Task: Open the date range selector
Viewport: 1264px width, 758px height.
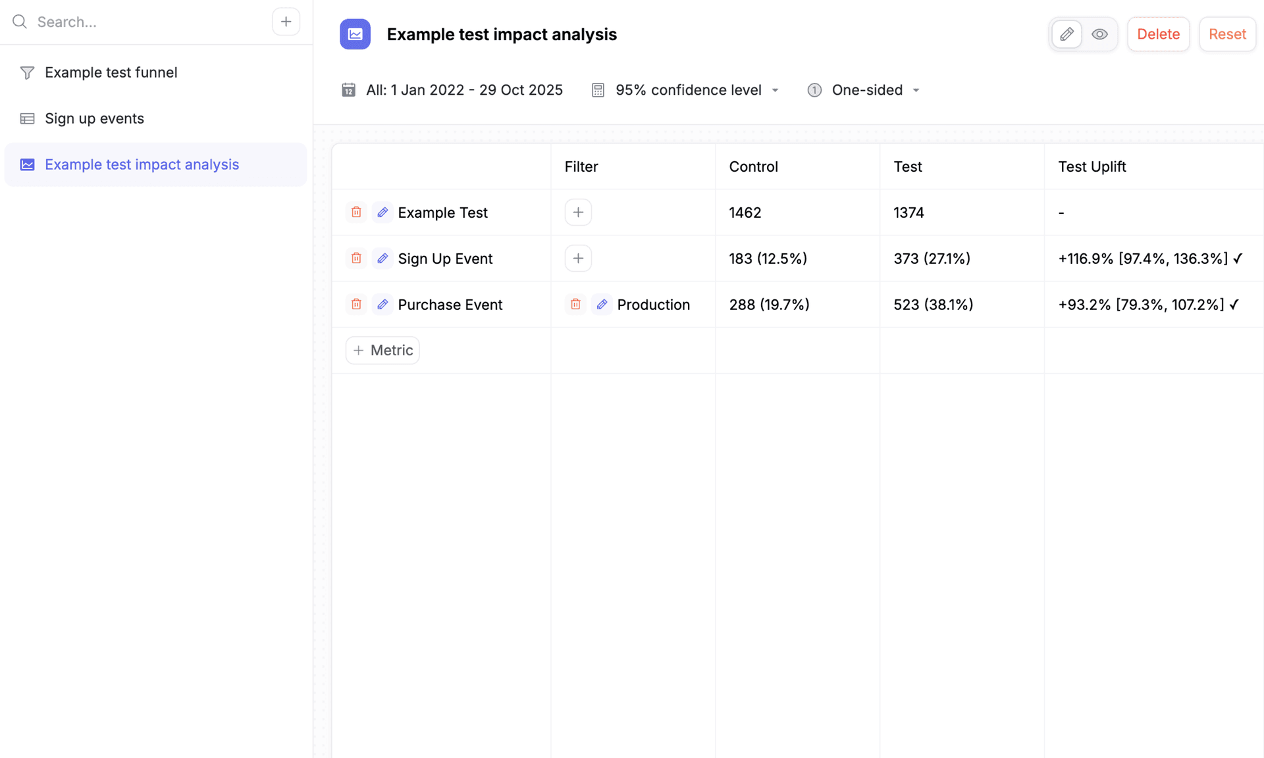Action: tap(464, 89)
